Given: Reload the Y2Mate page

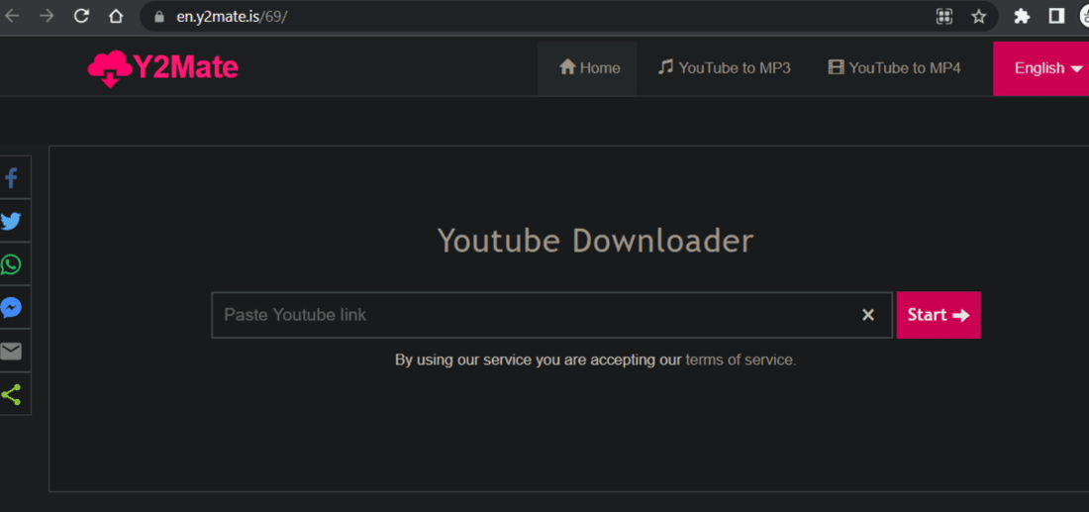Looking at the screenshot, I should (81, 17).
